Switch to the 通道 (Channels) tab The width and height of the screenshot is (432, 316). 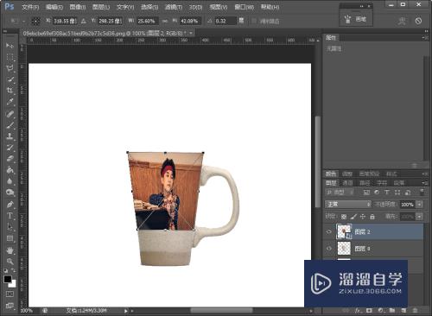347,183
